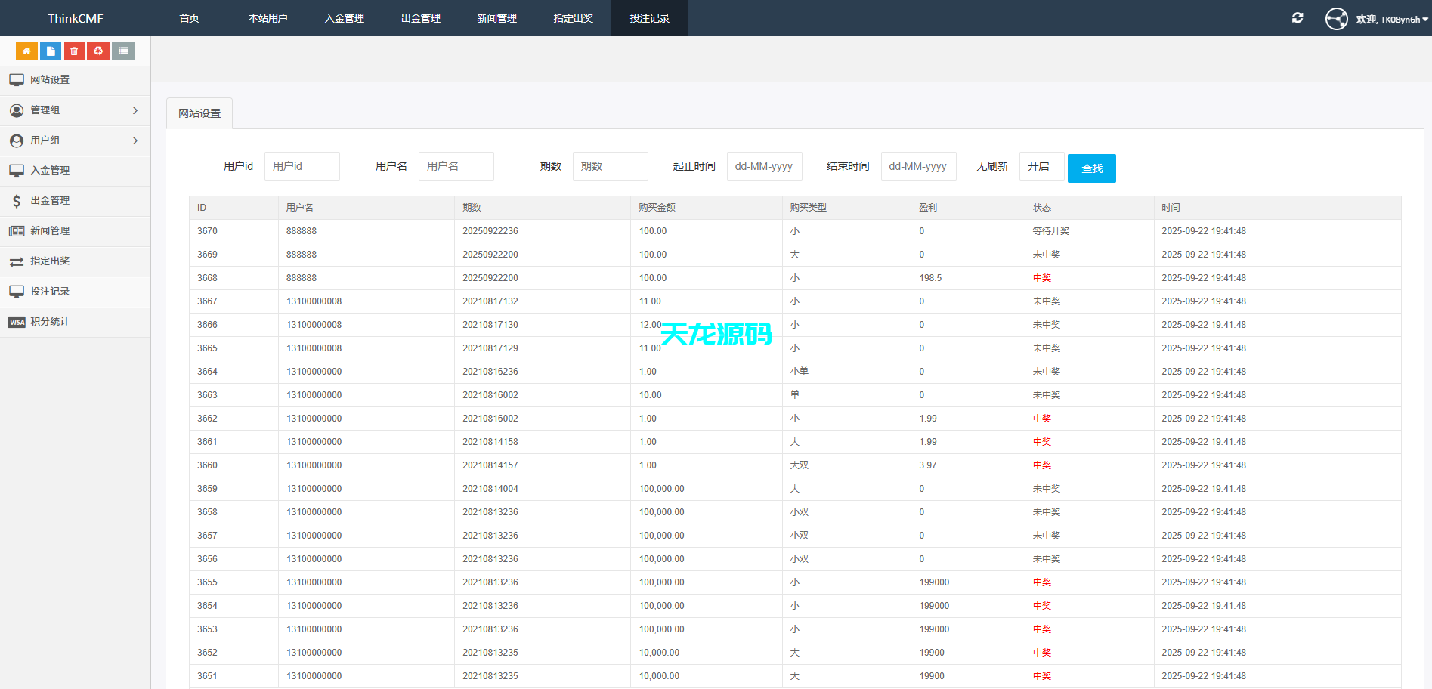Click the recycle/clear cache icon
Viewport: 1432px width, 689px height.
pyautogui.click(x=98, y=51)
